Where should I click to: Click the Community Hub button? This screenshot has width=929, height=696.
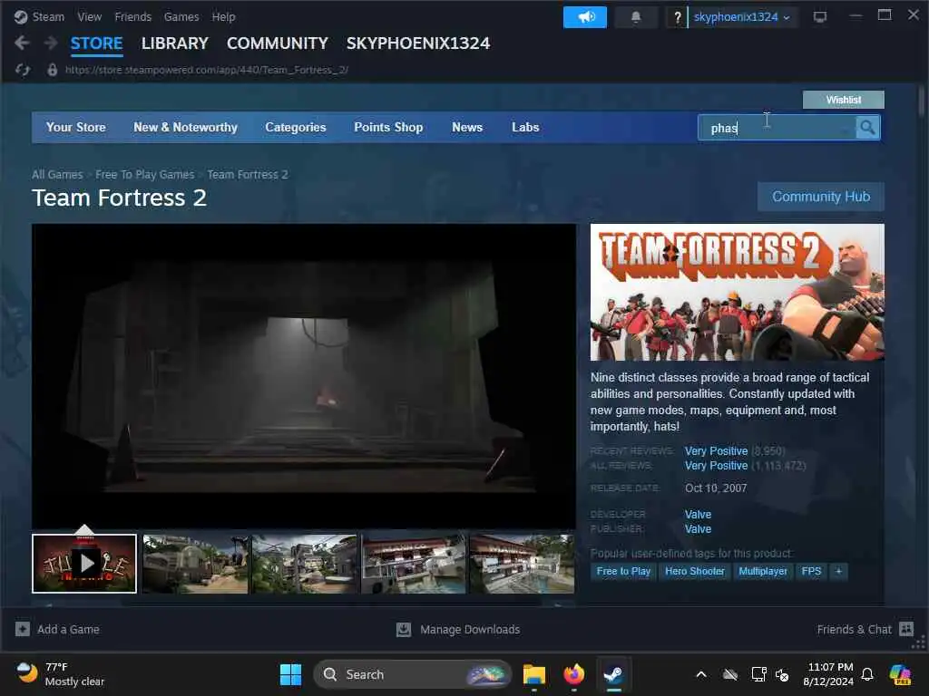coord(820,197)
